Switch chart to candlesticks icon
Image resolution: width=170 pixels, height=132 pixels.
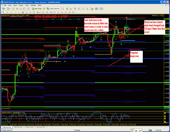point(67,9)
